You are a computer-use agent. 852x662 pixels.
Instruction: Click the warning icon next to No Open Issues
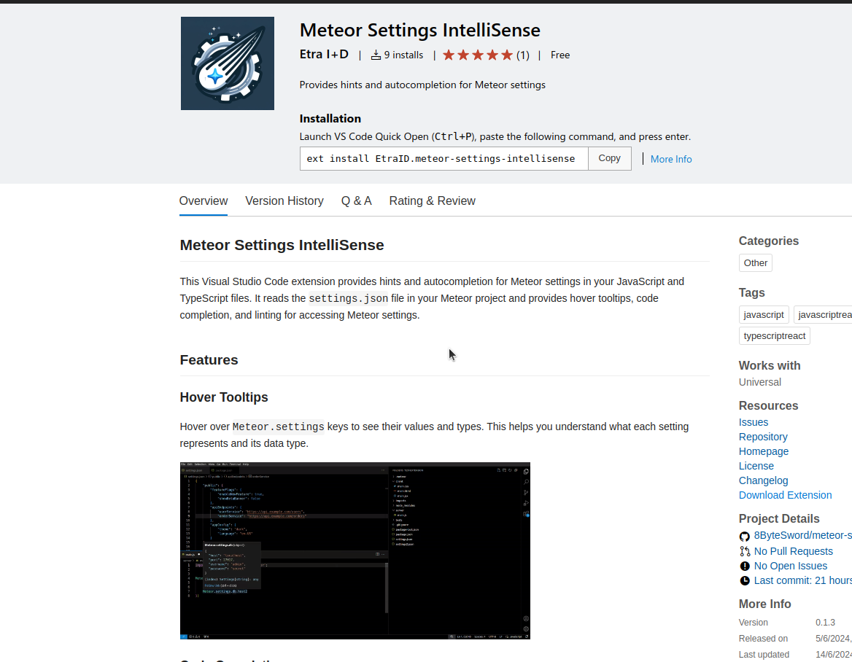click(744, 566)
